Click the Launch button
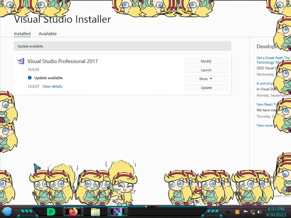 (206, 70)
